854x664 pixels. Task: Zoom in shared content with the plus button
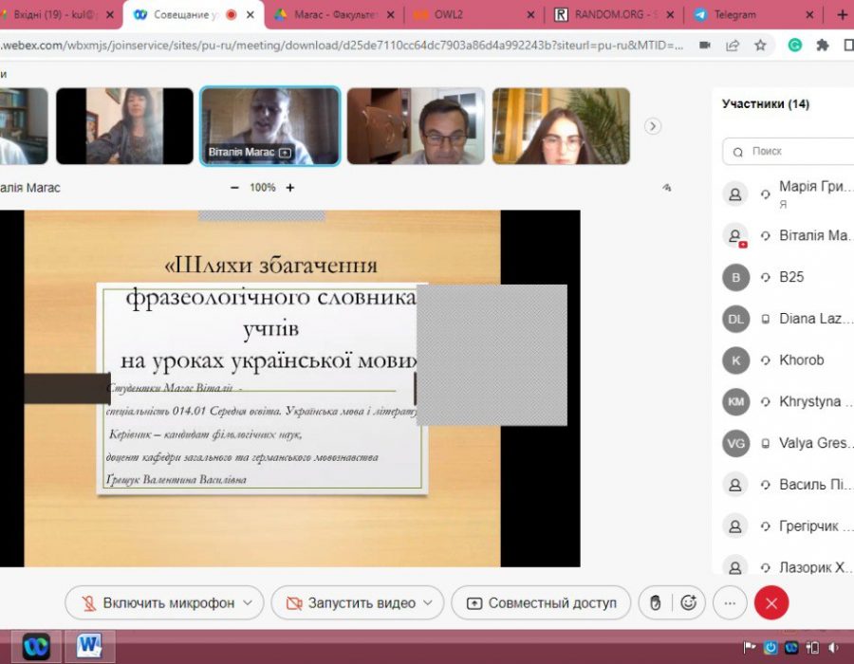point(290,188)
